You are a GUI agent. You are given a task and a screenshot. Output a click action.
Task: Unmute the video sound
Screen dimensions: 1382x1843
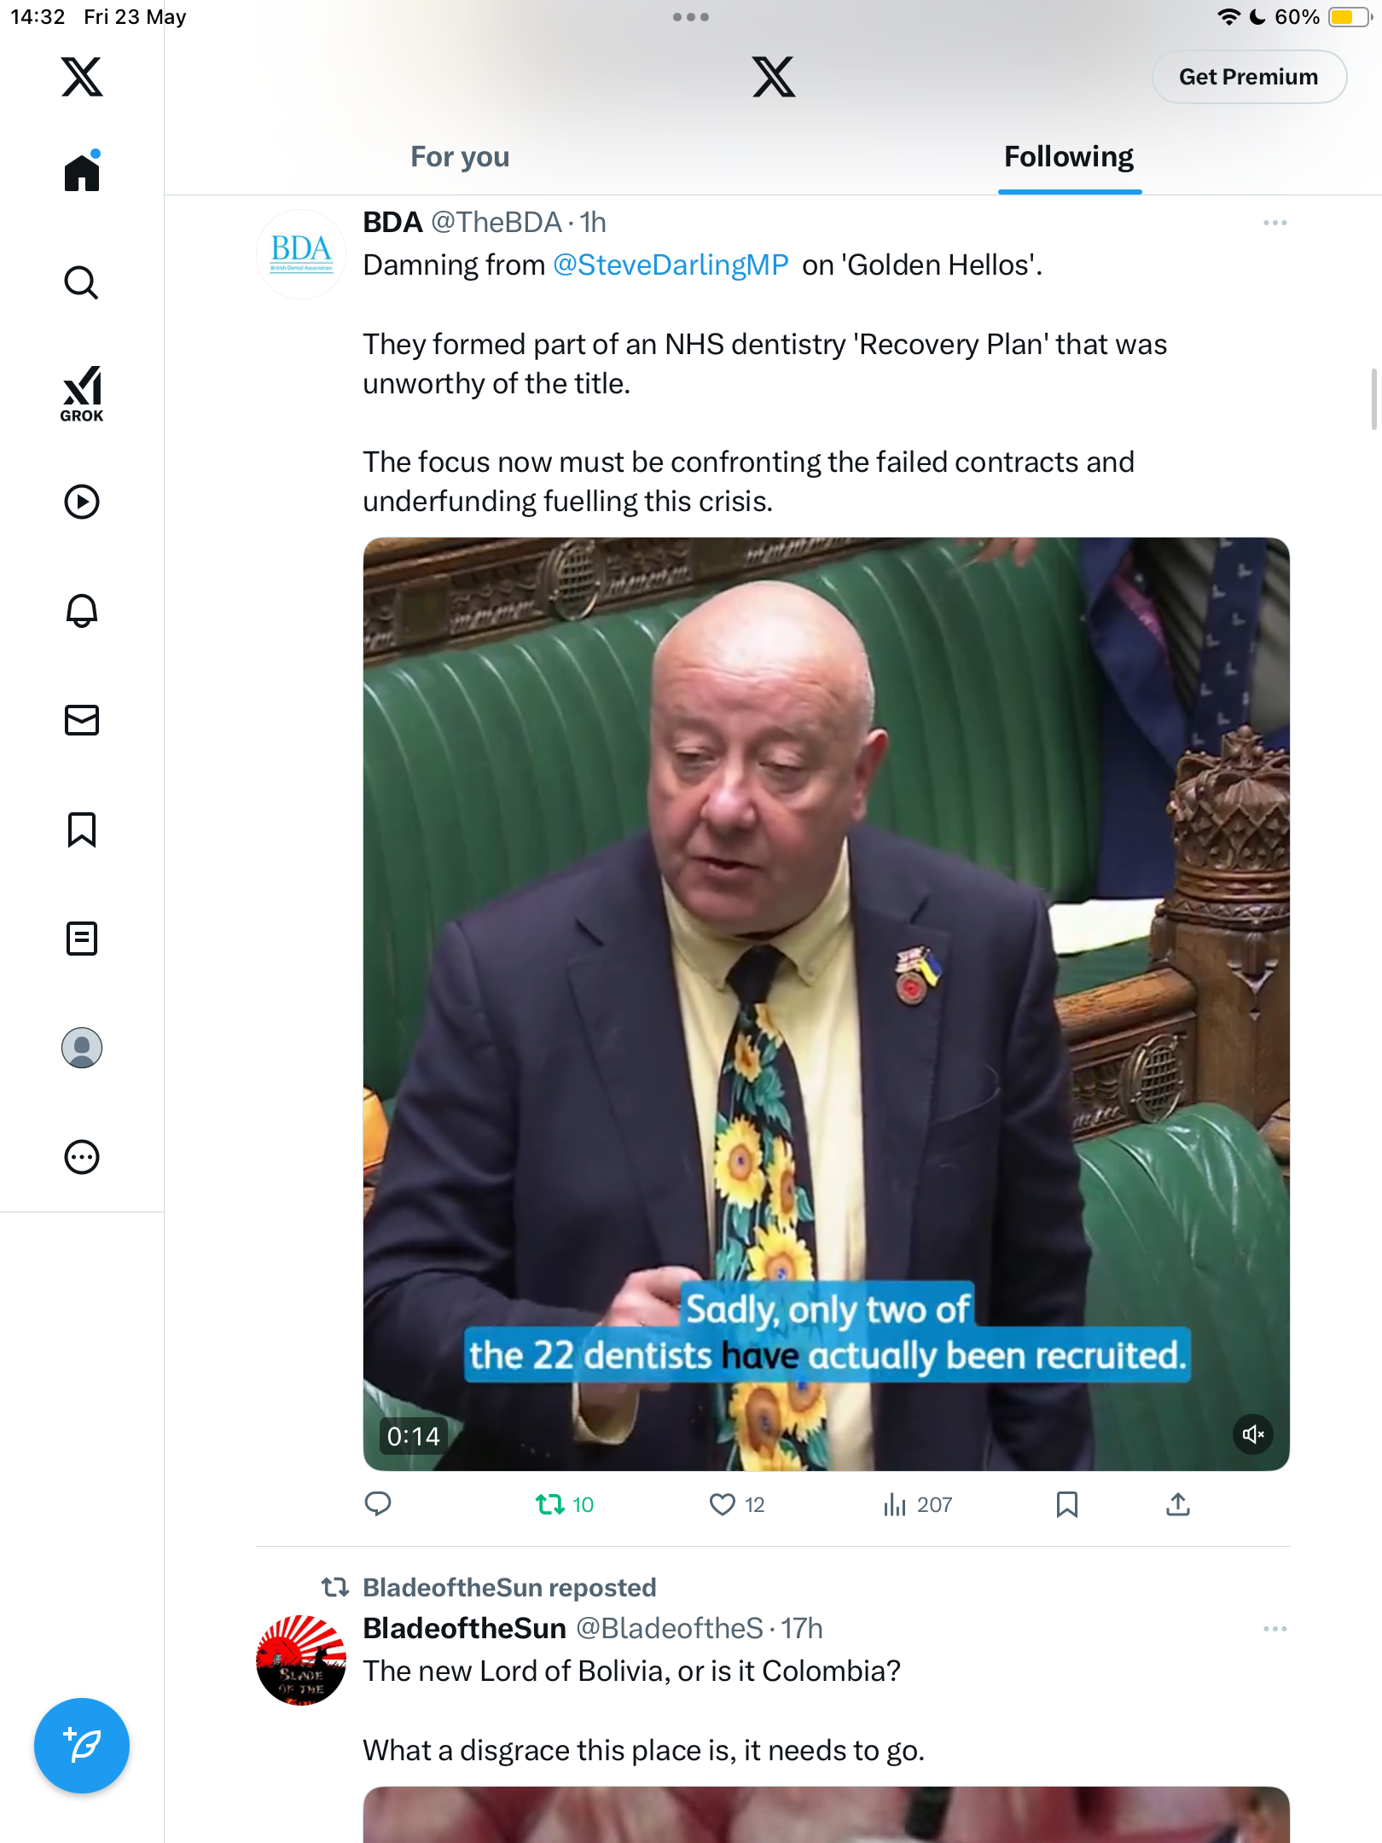(1253, 1434)
